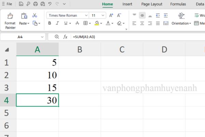Apply the font color
Image resolution: width=205 pixels, height=137 pixels.
(108, 23)
